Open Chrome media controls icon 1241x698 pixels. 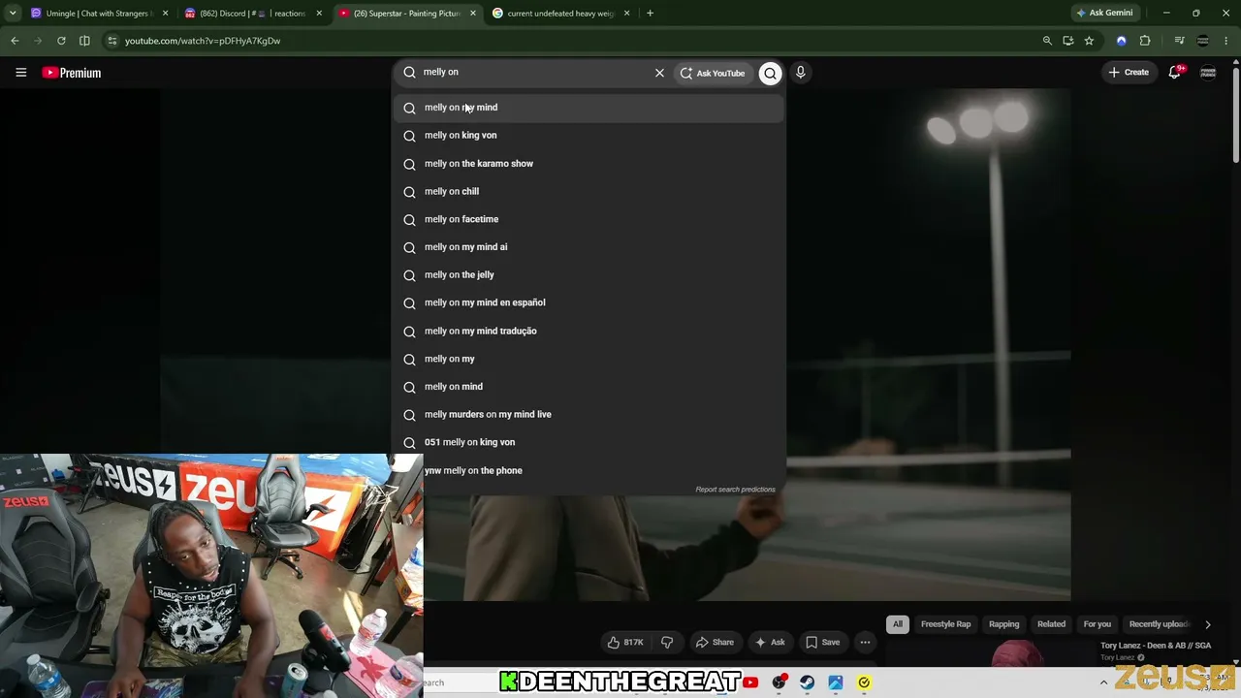1179,41
